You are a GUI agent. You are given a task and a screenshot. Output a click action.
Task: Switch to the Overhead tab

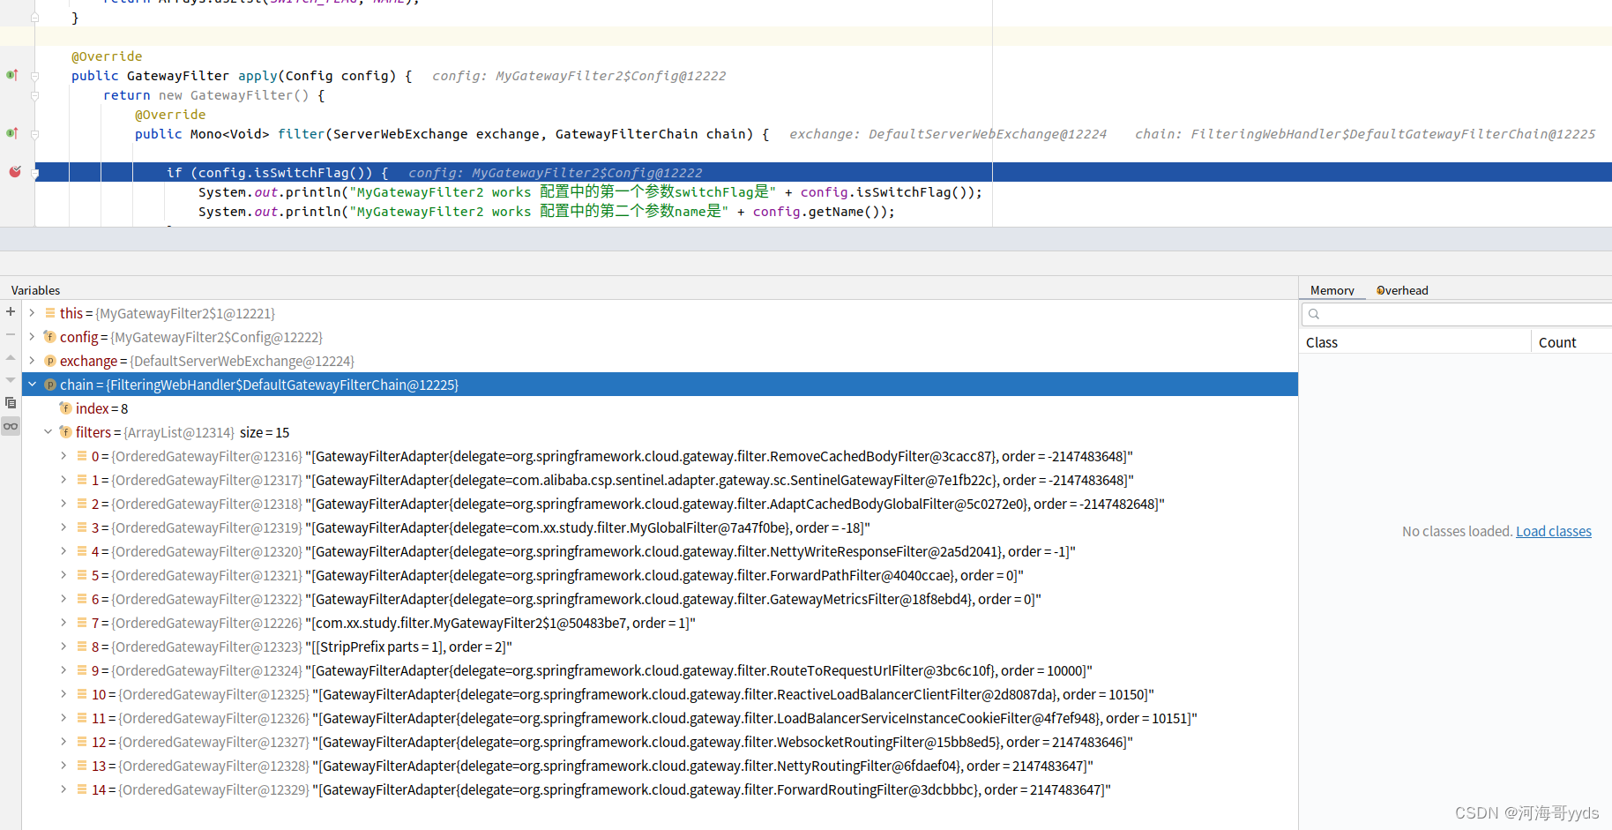point(1401,289)
